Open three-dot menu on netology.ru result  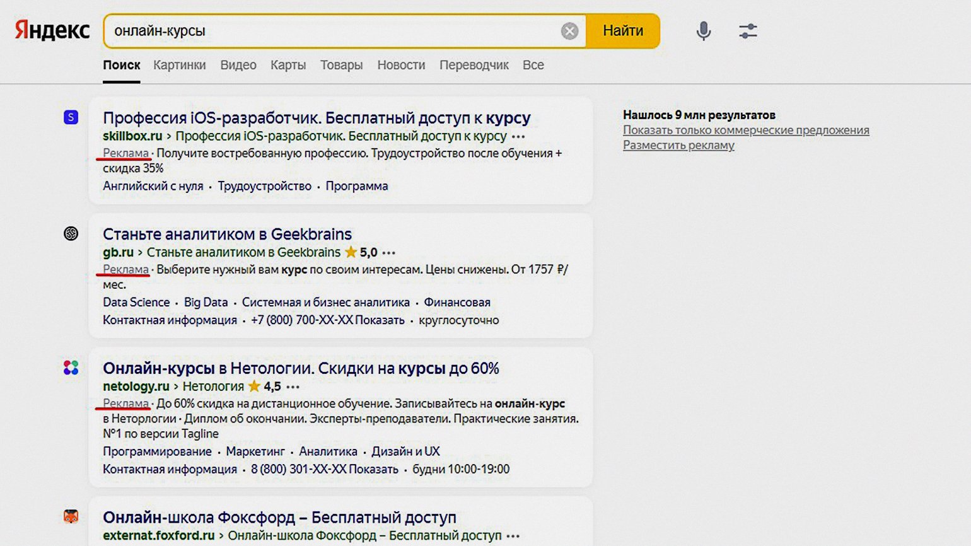tap(293, 387)
